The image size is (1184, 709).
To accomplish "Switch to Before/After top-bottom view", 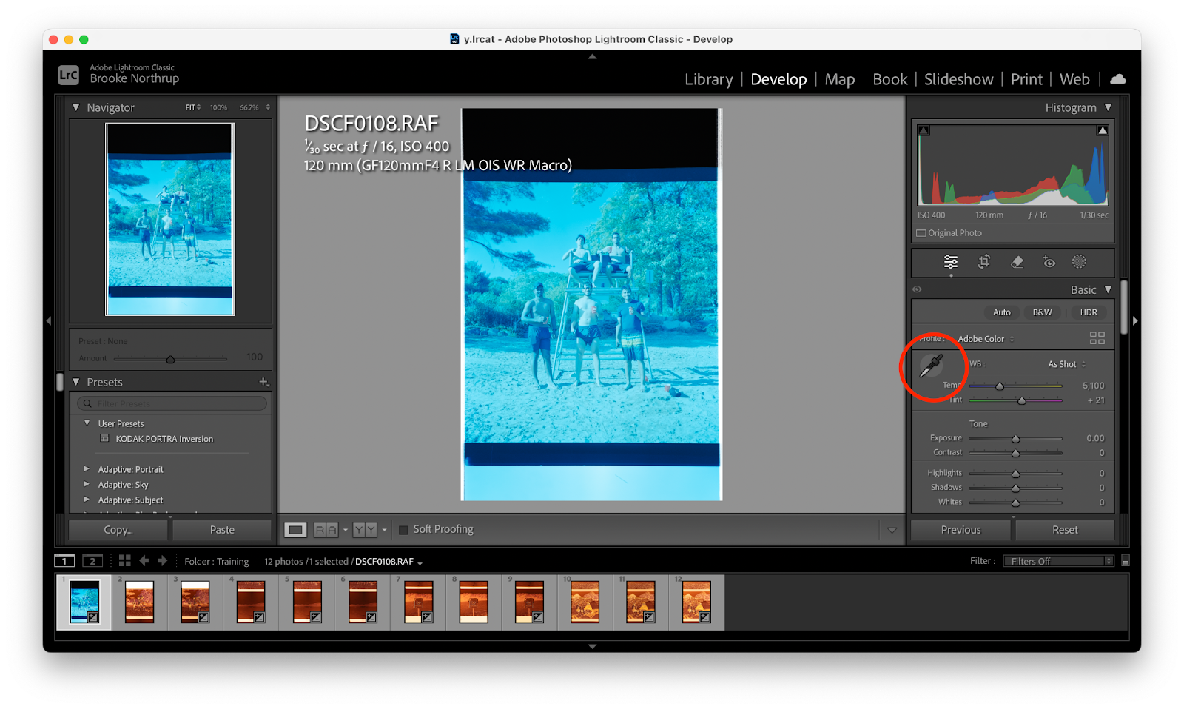I will [x=365, y=530].
